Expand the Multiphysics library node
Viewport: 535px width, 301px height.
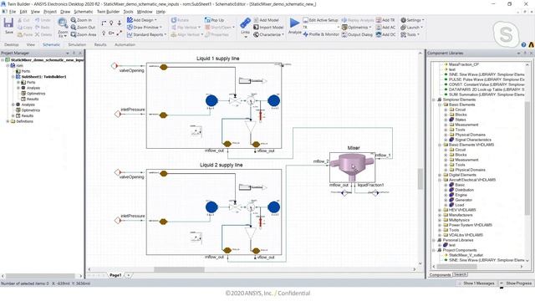coord(440,220)
